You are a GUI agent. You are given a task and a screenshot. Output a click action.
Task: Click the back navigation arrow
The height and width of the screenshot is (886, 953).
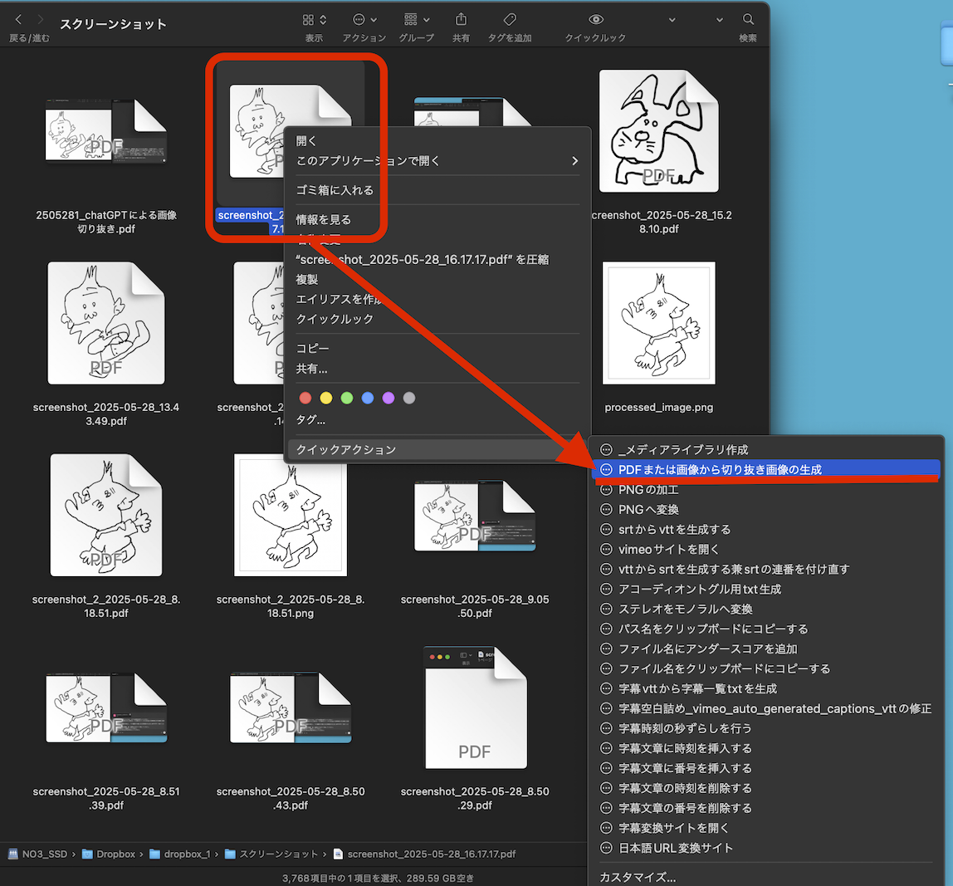[18, 19]
